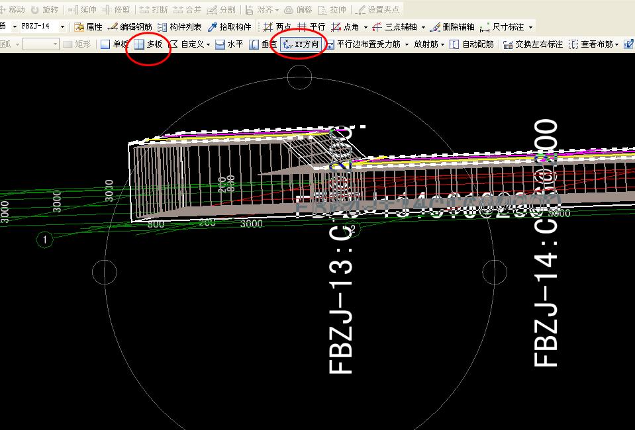Click the 设置夹点 (Set grip points) tool
Viewport: 635px width, 430px height.
pos(377,9)
